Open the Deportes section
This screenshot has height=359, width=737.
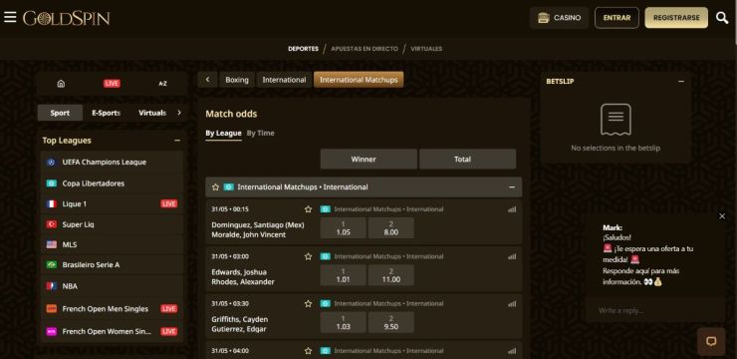[x=303, y=49]
